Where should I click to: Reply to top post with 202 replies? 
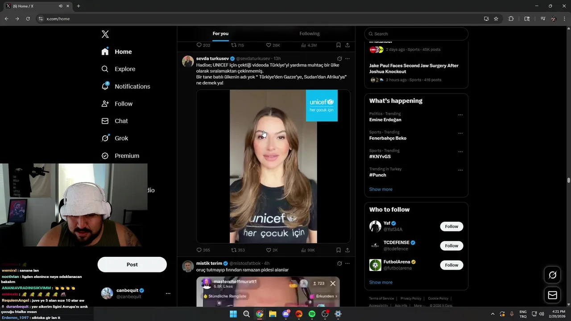tap(203, 45)
